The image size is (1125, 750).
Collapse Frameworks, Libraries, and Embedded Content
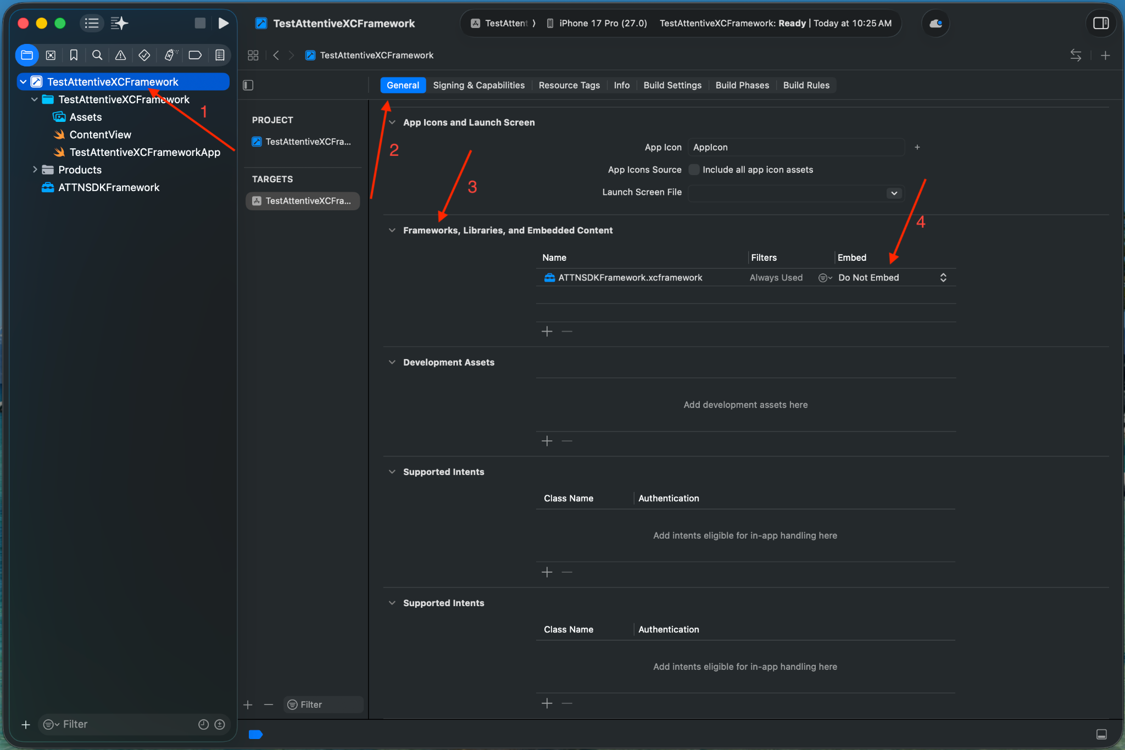click(392, 231)
